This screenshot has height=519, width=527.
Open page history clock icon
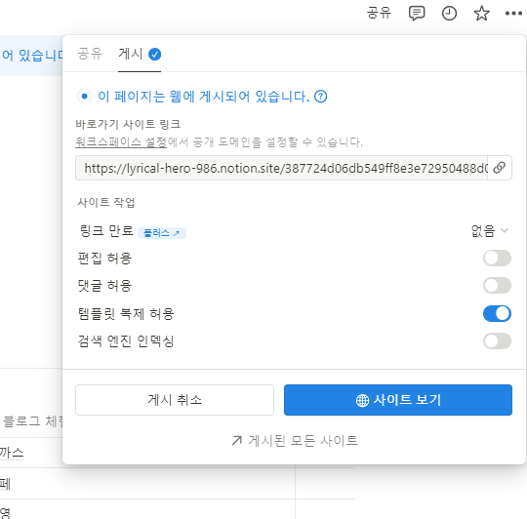(x=449, y=14)
